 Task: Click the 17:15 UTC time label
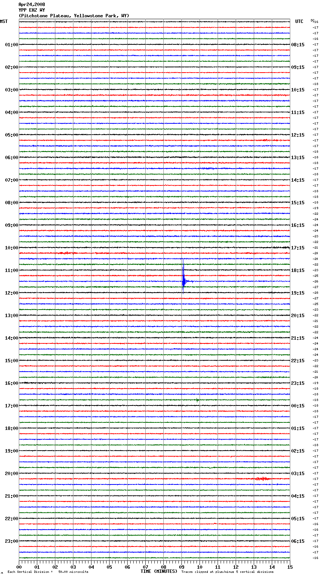point(298,248)
